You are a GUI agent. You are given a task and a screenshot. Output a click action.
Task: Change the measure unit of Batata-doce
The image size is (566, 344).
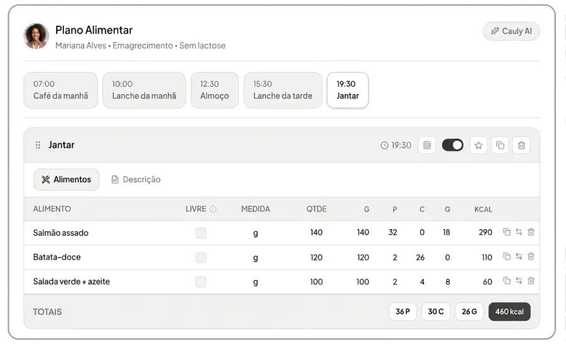coord(255,257)
